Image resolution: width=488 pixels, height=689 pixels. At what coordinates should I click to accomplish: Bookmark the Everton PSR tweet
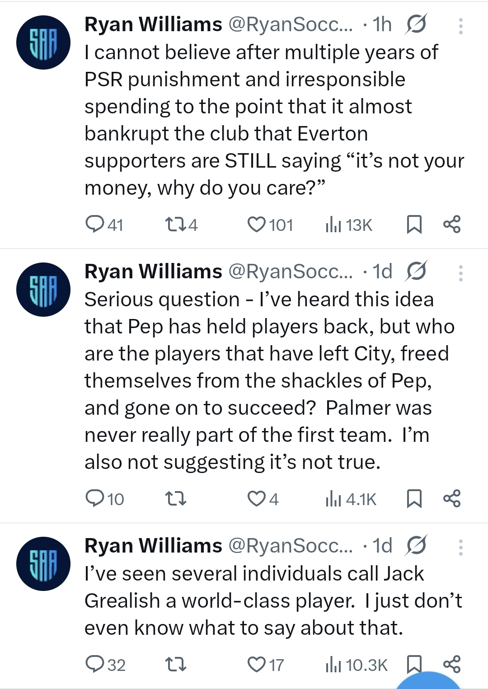pos(414,224)
